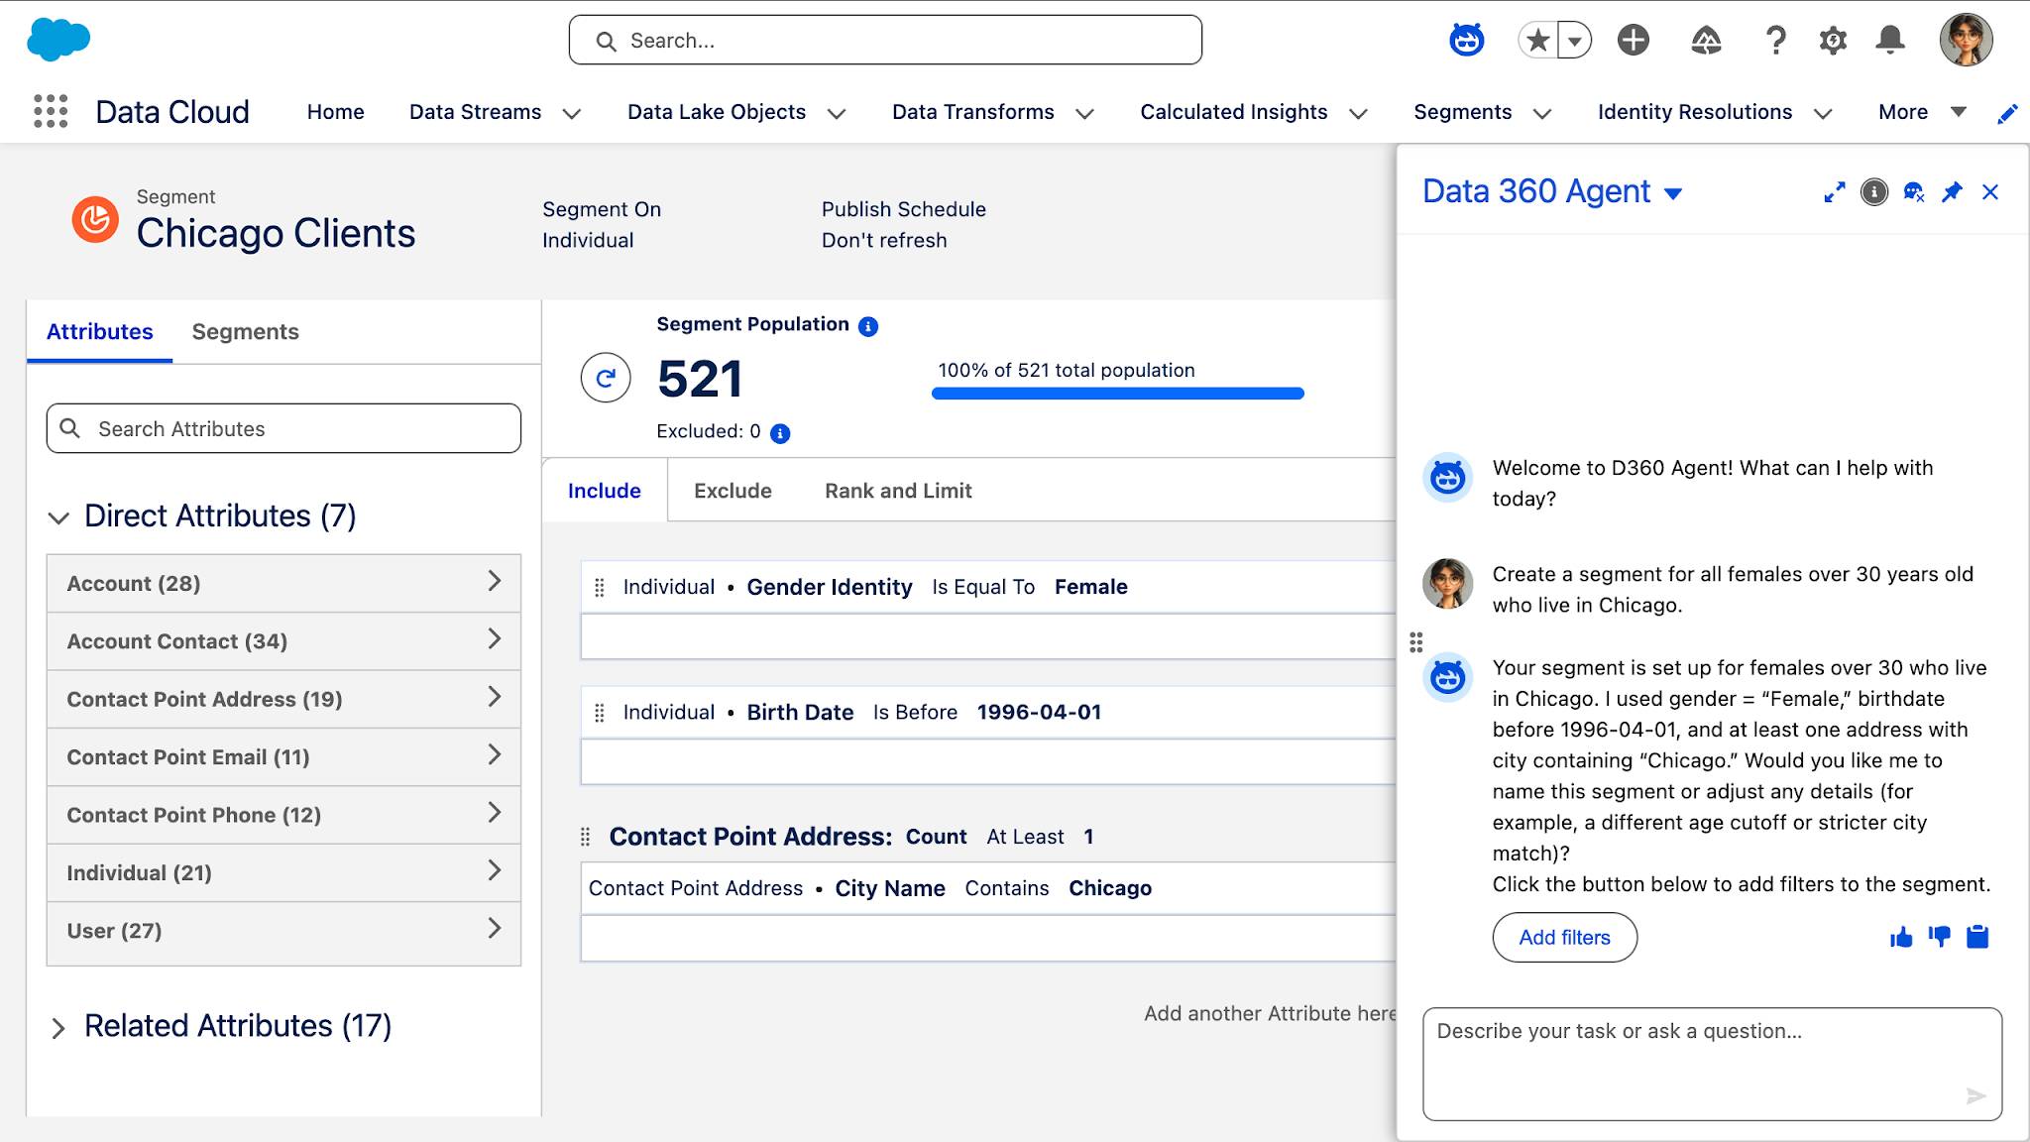
Task: Expand the Related Attributes section
Action: point(58,1028)
